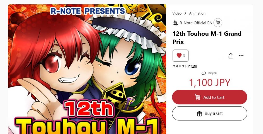The height and width of the screenshot is (134, 263).
Task: Click the product title 12th Touhou M-1 Grand Prix
Action: tap(207, 38)
